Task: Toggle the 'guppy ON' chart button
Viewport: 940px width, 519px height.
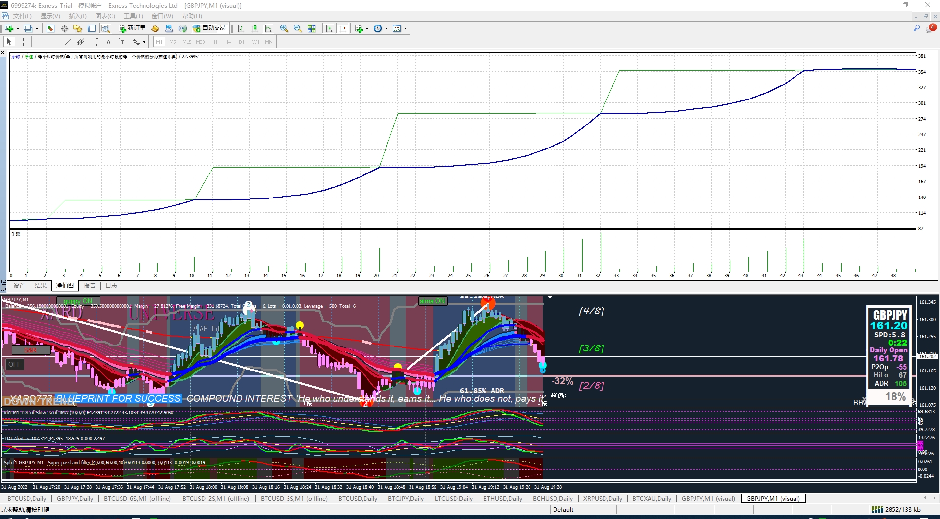Action: click(x=78, y=301)
